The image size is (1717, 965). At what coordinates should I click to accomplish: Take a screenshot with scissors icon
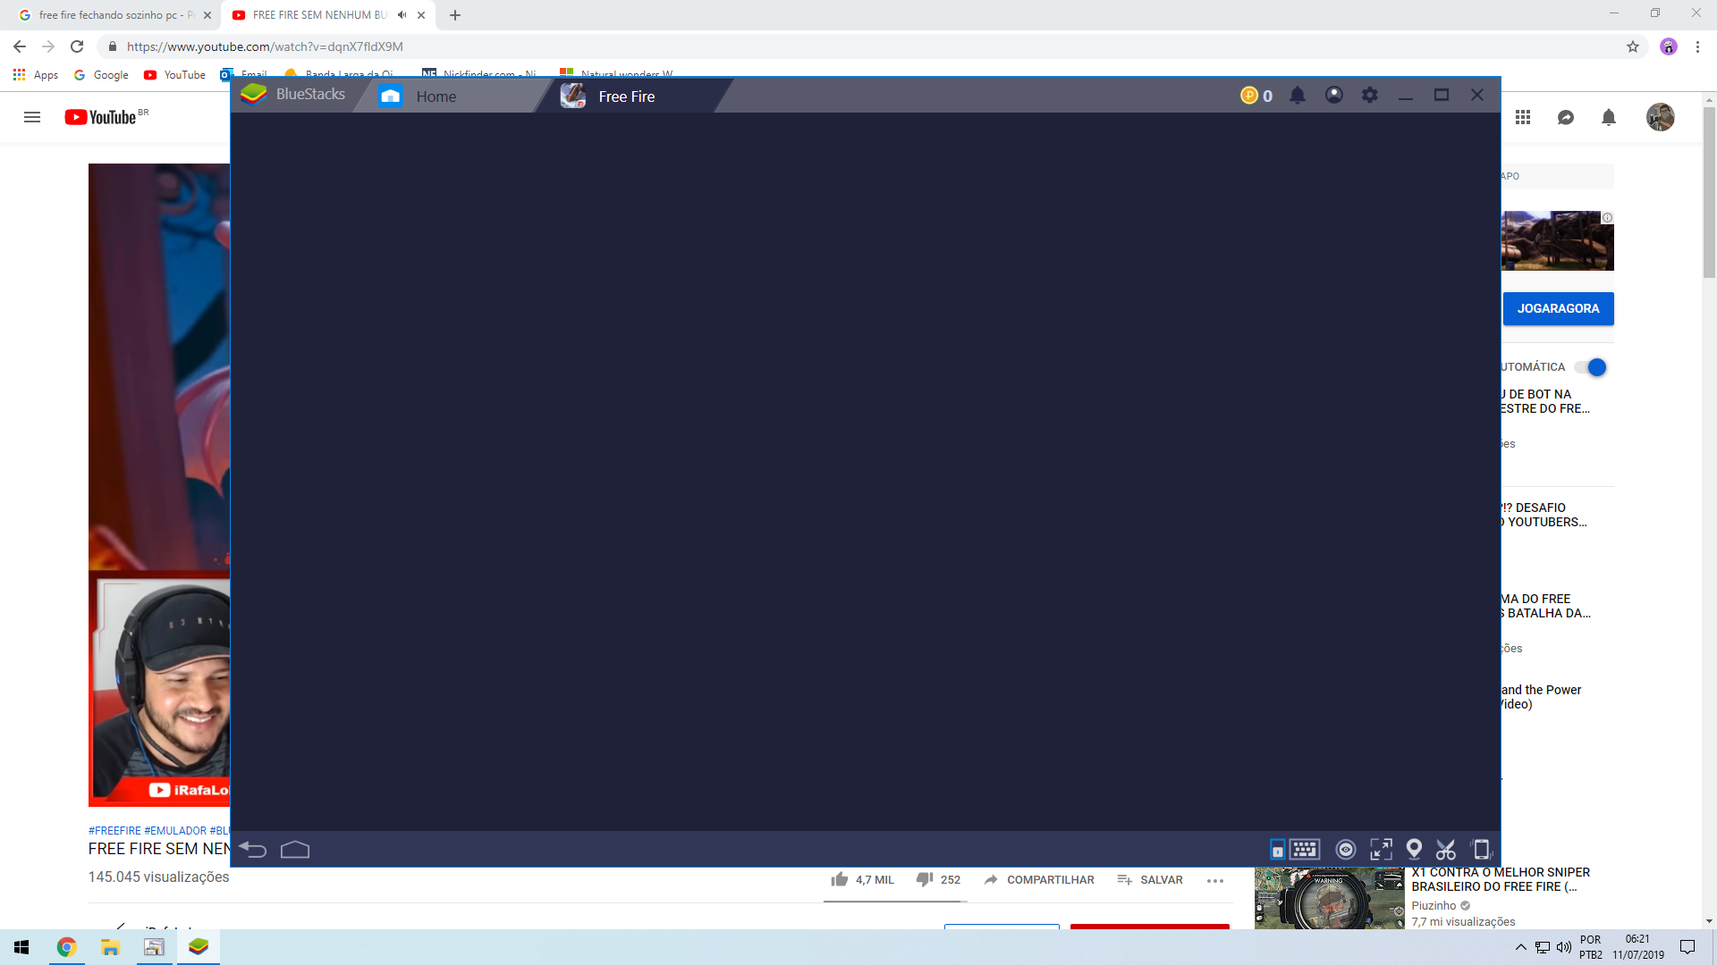coord(1446,850)
